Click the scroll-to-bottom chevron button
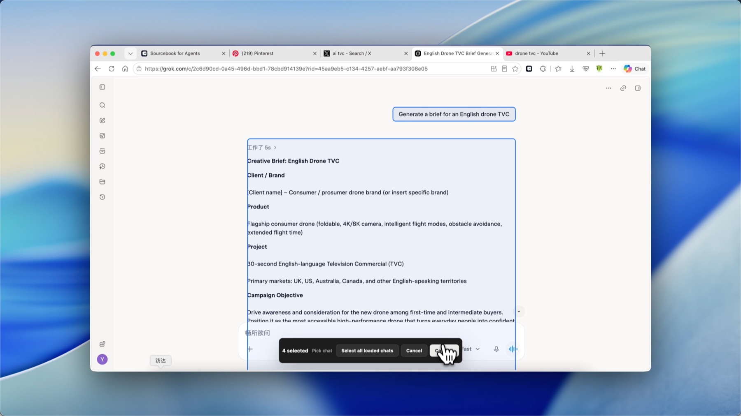 (x=519, y=312)
